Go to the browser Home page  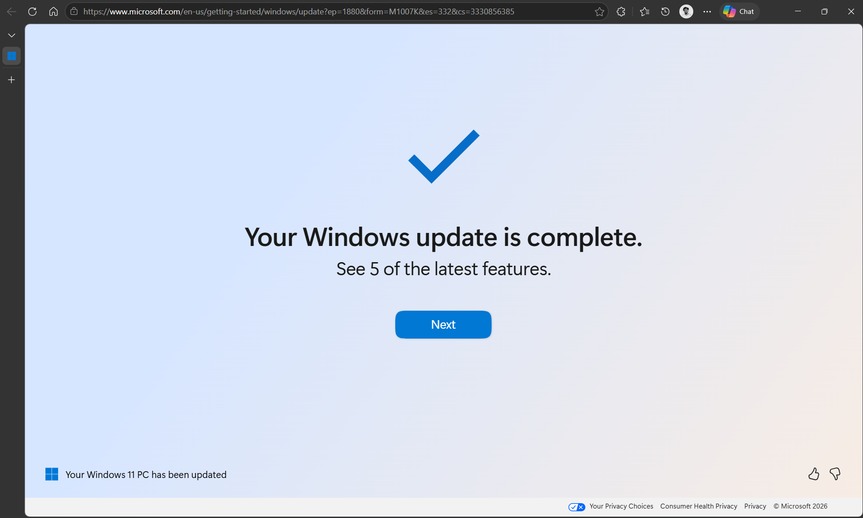tap(53, 11)
